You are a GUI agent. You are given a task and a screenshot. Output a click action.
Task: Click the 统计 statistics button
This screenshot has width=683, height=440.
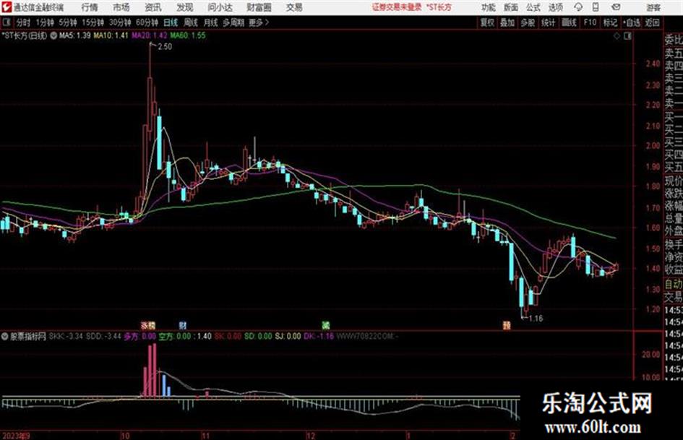point(548,22)
